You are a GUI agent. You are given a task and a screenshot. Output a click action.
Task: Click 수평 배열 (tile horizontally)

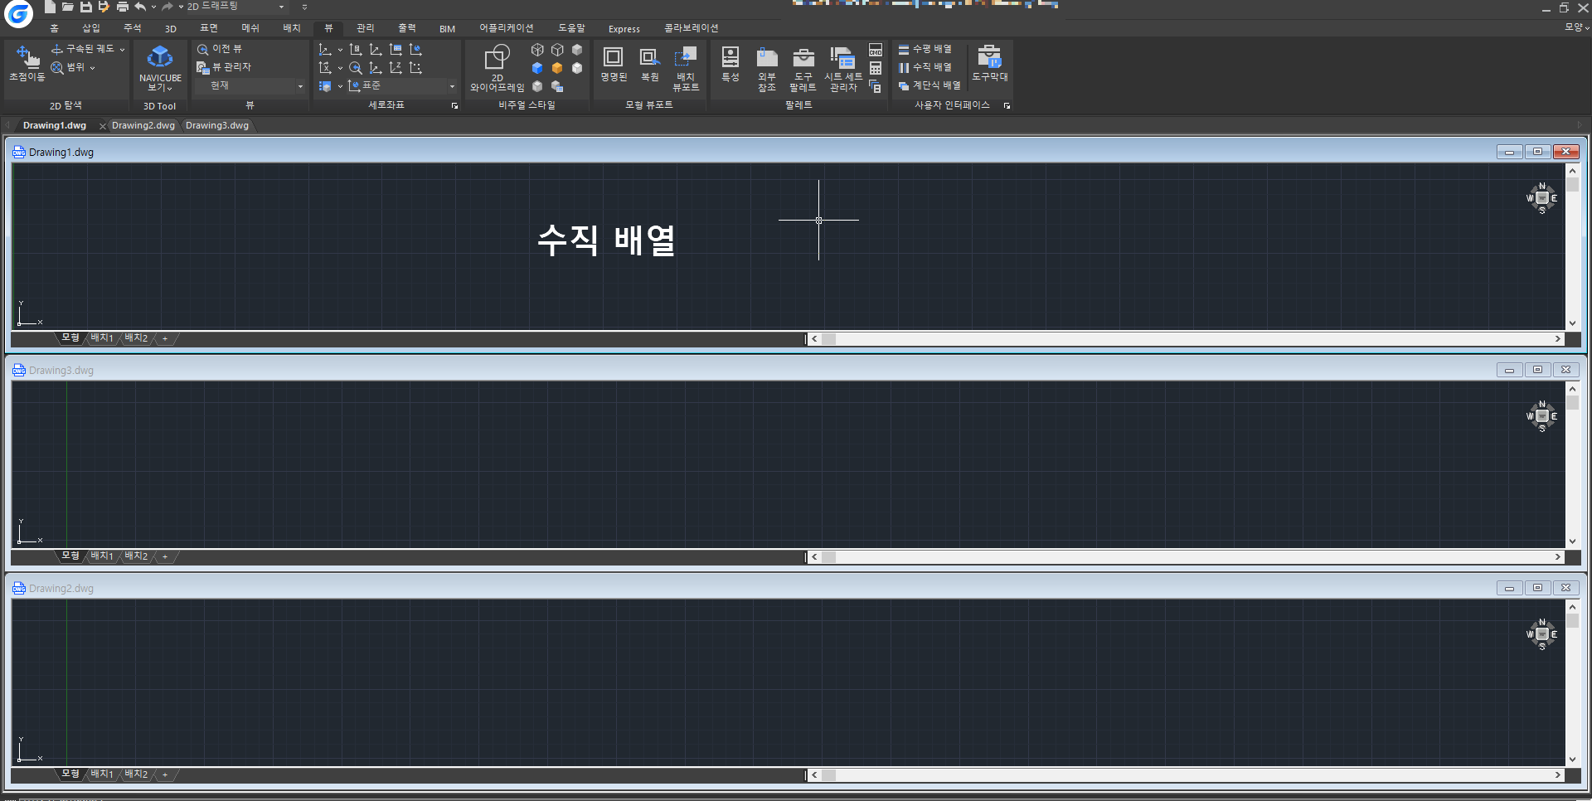click(x=925, y=50)
